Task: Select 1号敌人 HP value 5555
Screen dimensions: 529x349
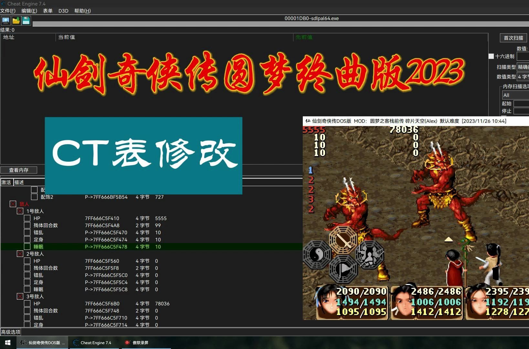Action: pyautogui.click(x=161, y=218)
